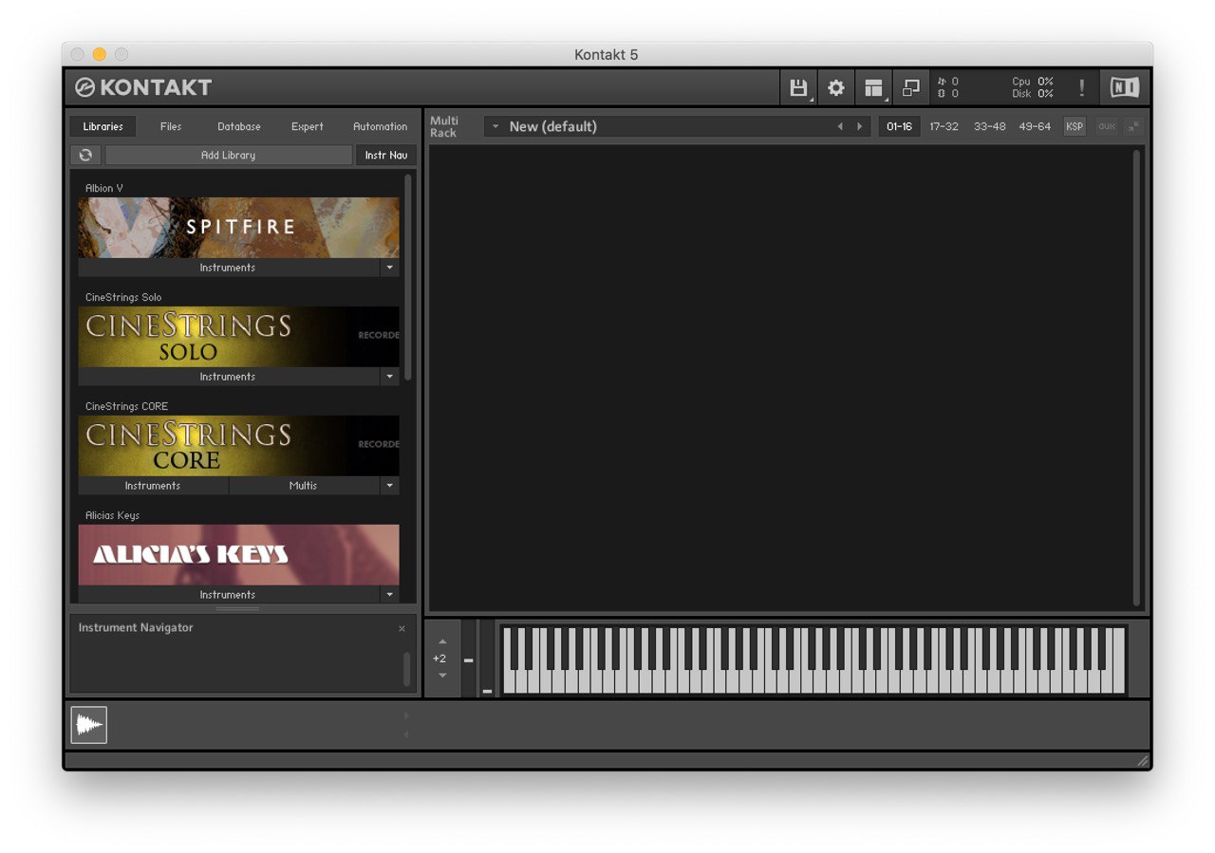Image resolution: width=1215 pixels, height=853 pixels.
Task: Click the Kontakt logo in header
Action: [144, 87]
